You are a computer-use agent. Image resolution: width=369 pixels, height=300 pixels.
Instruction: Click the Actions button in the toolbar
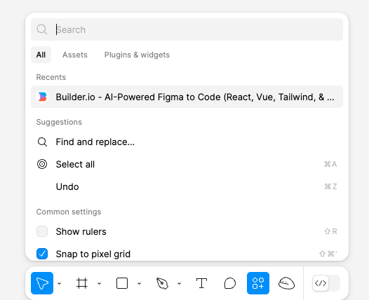click(x=258, y=283)
